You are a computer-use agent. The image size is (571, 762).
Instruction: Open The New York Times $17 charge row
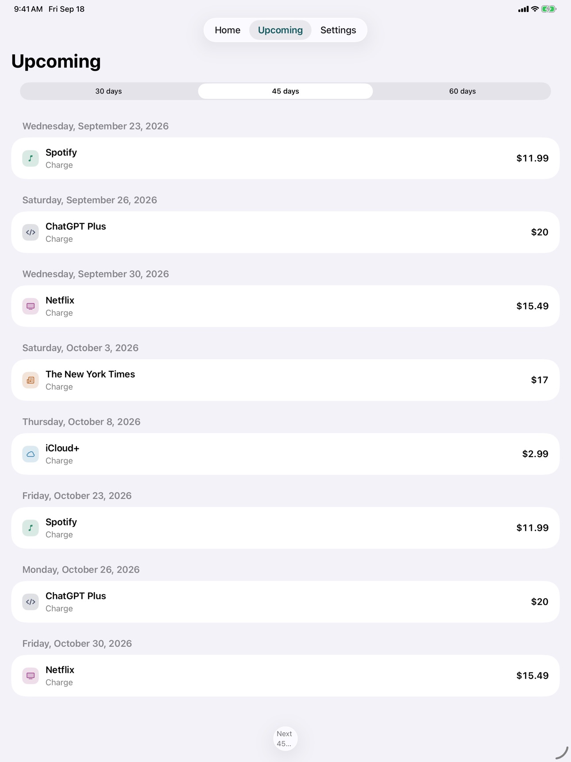click(x=285, y=380)
